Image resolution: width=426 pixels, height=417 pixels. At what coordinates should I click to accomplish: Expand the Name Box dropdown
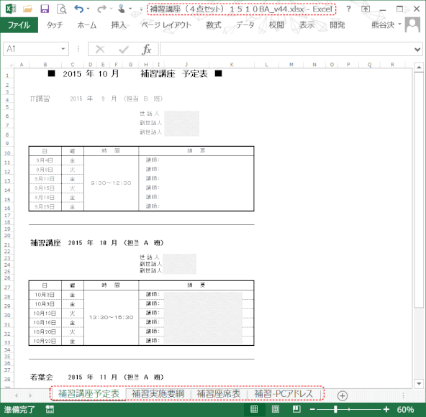click(x=63, y=49)
